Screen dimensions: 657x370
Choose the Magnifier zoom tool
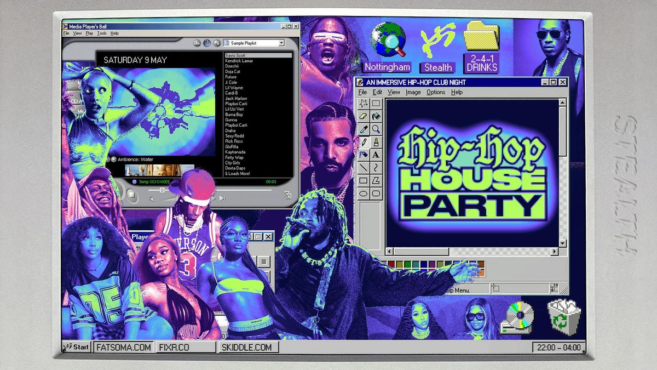(376, 129)
